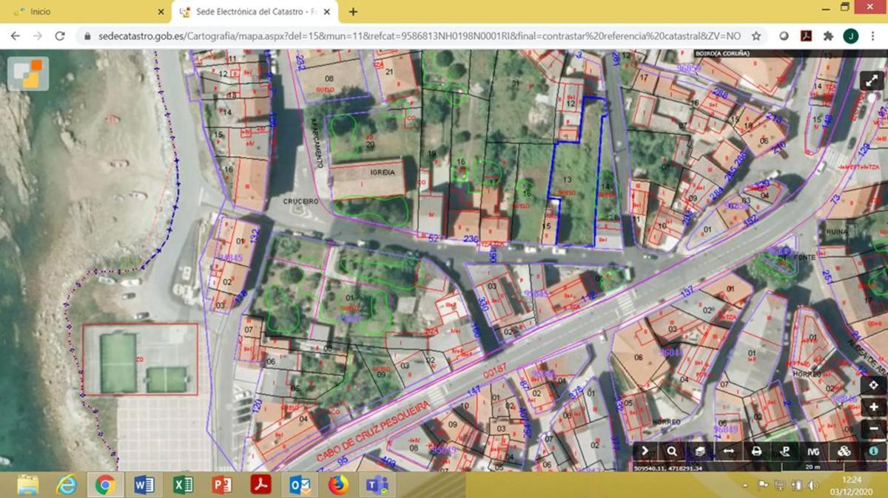This screenshot has height=498, width=888.
Task: Open the map information button
Action: point(874,451)
